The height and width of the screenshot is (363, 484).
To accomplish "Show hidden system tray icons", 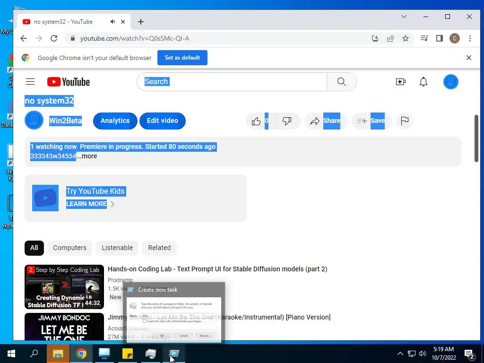I will pos(400,354).
